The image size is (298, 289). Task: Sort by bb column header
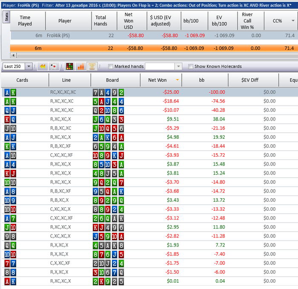coord(205,80)
